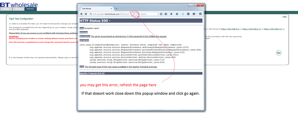Focus the Search box in the popup
Screen dimensions: 298x123
click(147, 14)
